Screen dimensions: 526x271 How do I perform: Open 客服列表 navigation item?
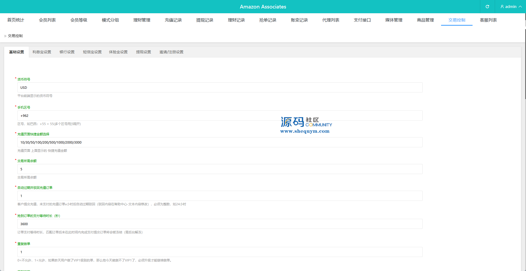click(x=488, y=20)
